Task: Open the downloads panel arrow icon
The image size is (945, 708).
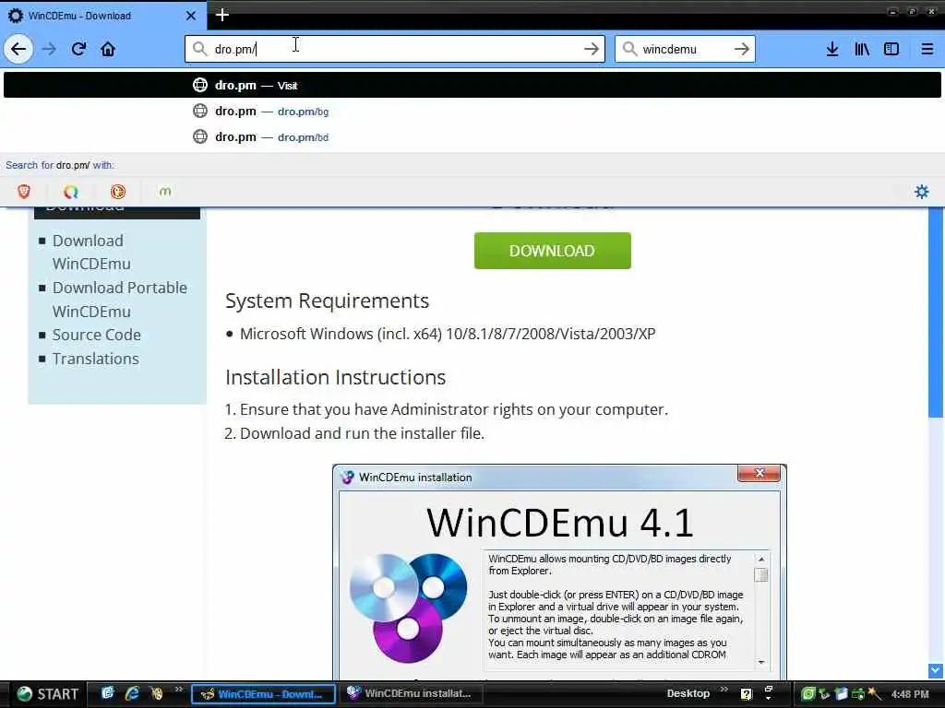Action: (x=832, y=49)
